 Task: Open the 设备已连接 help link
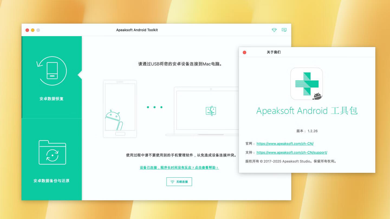click(x=179, y=168)
